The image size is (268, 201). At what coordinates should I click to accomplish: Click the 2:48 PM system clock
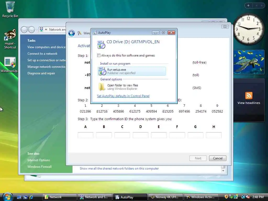pyautogui.click(x=258, y=197)
